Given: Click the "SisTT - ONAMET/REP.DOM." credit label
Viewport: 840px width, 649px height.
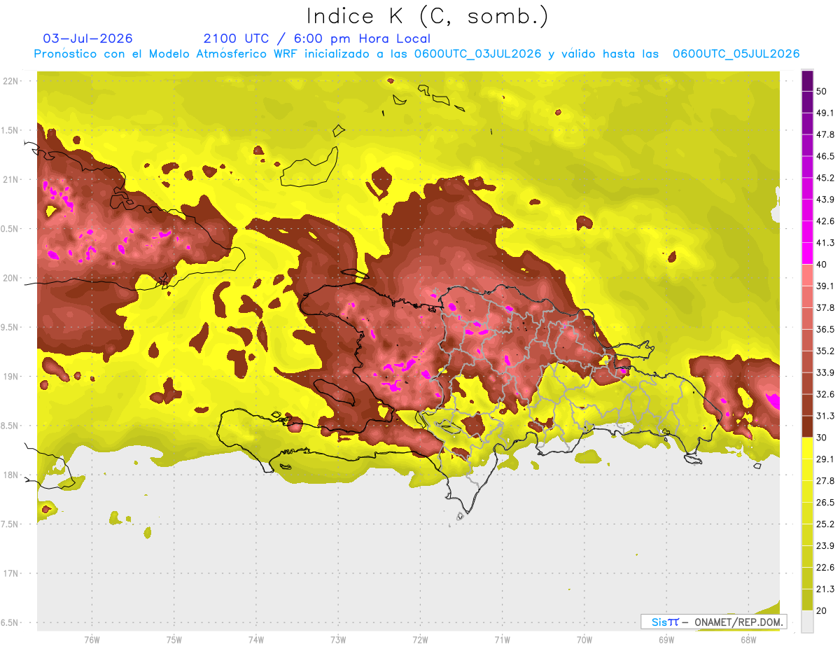Looking at the screenshot, I should tap(713, 622).
